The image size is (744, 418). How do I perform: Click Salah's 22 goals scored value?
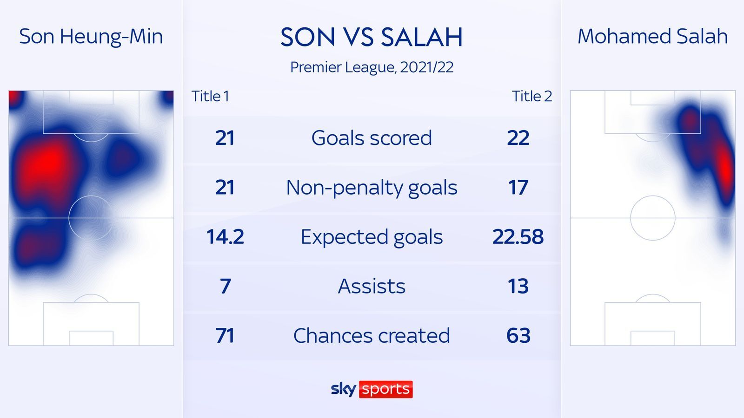pyautogui.click(x=518, y=138)
